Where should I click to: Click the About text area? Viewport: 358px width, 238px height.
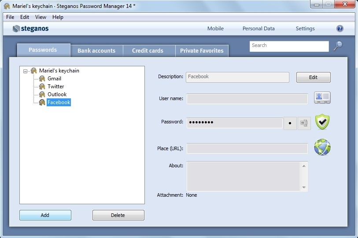click(x=244, y=176)
